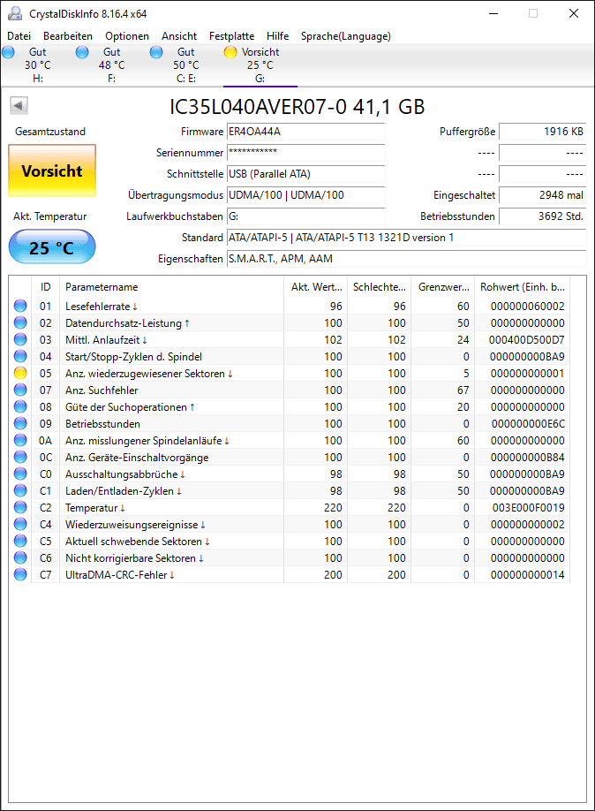The width and height of the screenshot is (595, 811).
Task: Click the Eingeschaltet field 2948 mal
Action: (542, 195)
